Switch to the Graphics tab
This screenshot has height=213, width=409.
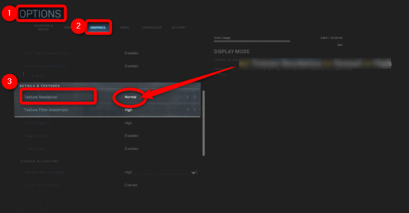[x=98, y=28]
